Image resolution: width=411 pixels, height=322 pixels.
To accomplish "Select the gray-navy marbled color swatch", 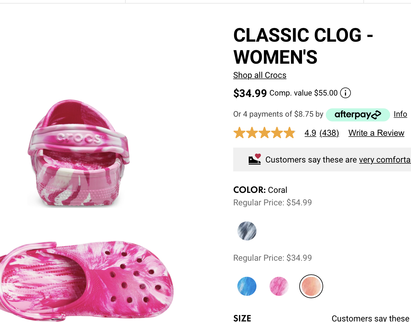I will coord(247,231).
